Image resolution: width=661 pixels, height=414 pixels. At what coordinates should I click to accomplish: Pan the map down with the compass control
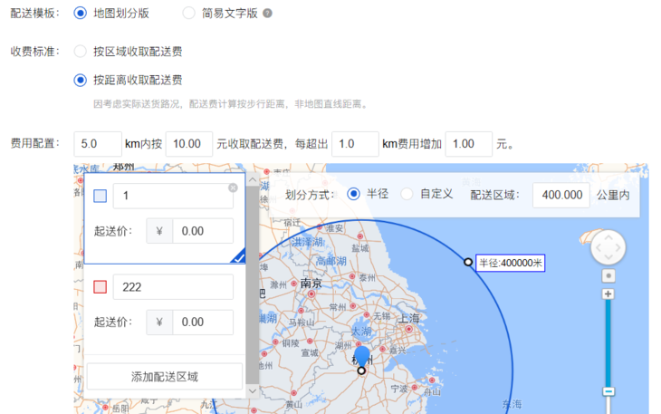608,256
